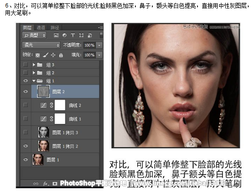Open the fill slider arrow
The width and height of the screenshot is (252, 192).
[x=99, y=55]
